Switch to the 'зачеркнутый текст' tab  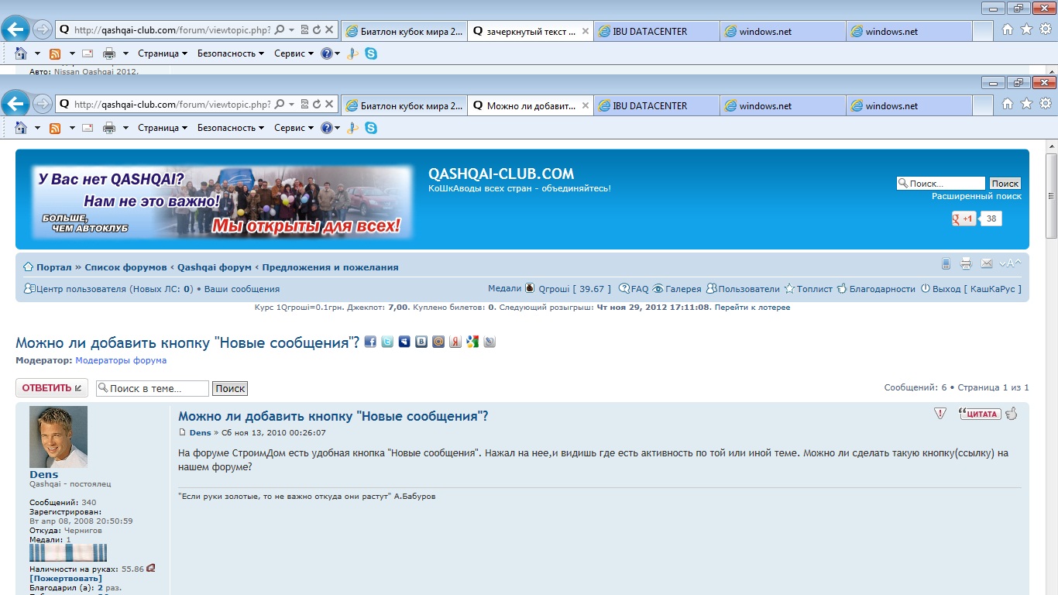[530, 32]
